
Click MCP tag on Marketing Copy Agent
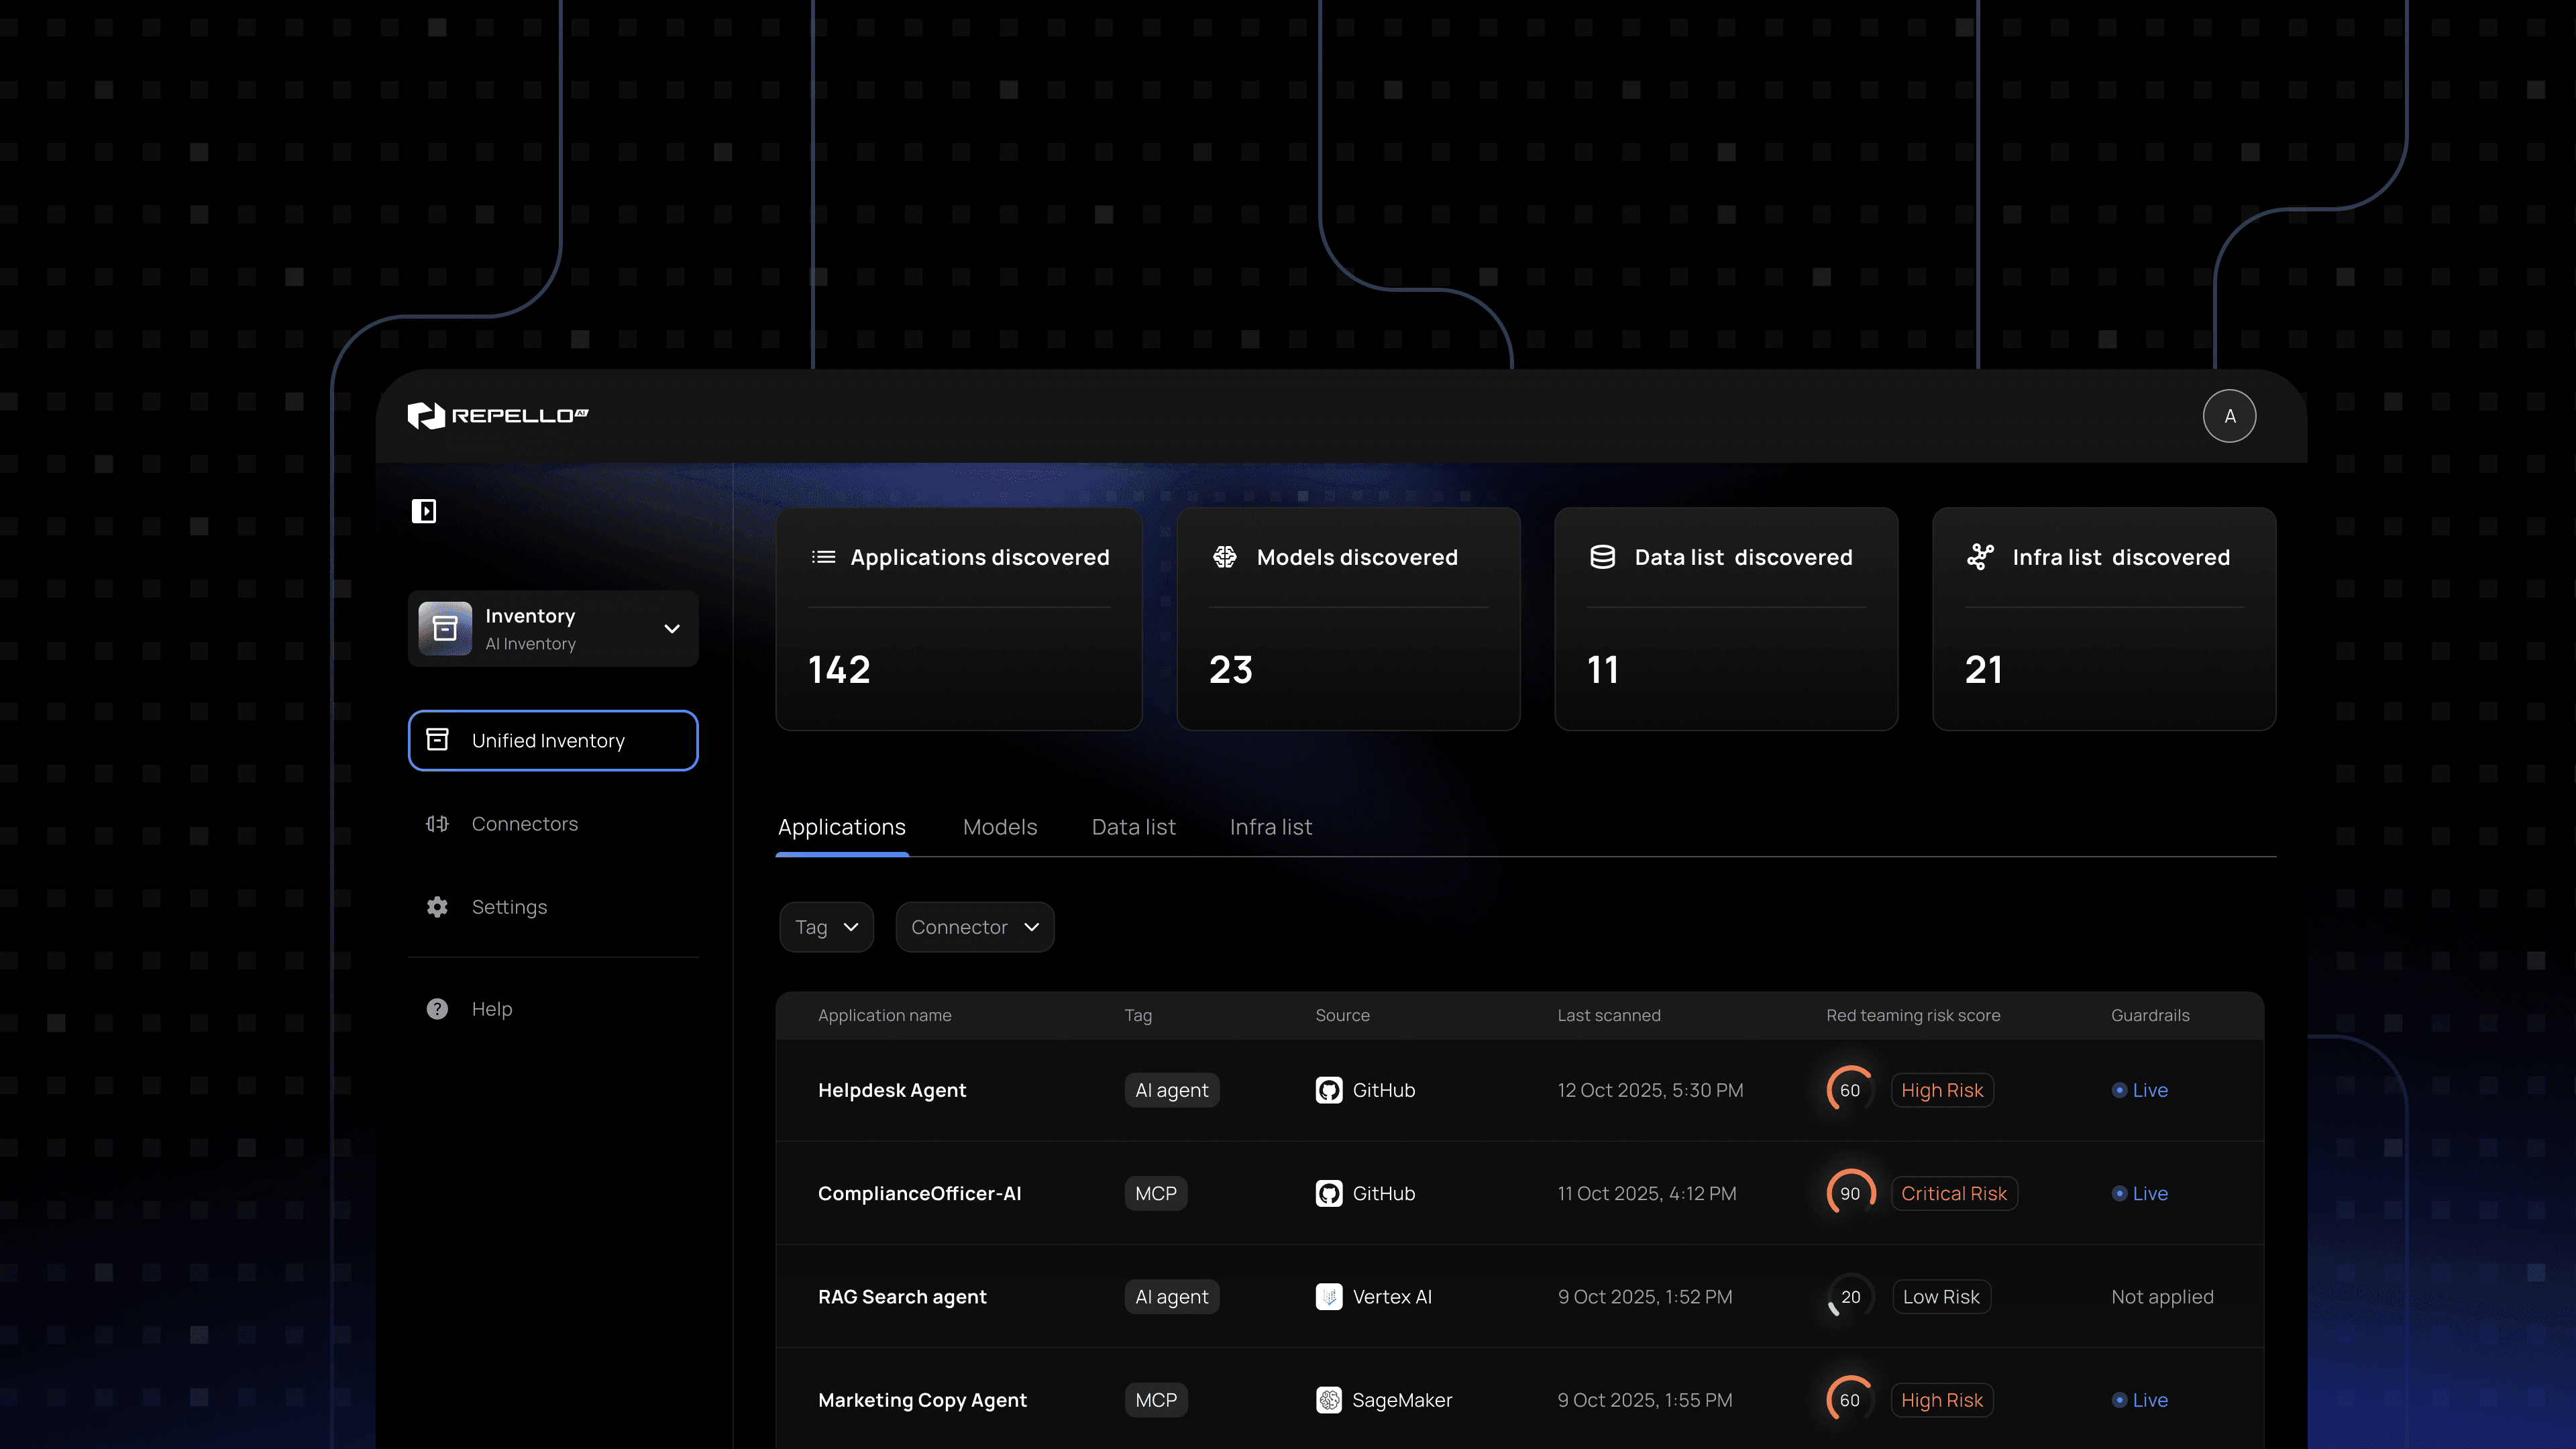[x=1156, y=1400]
